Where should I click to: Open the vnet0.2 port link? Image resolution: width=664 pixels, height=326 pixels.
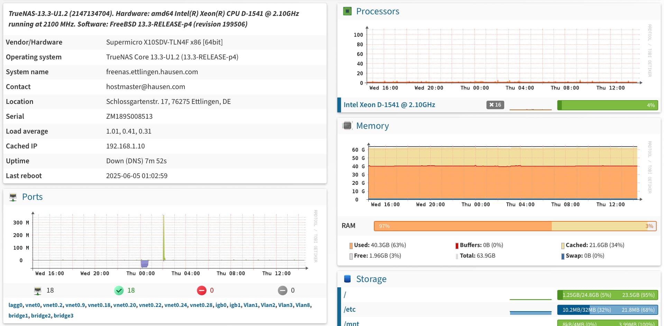click(x=53, y=305)
